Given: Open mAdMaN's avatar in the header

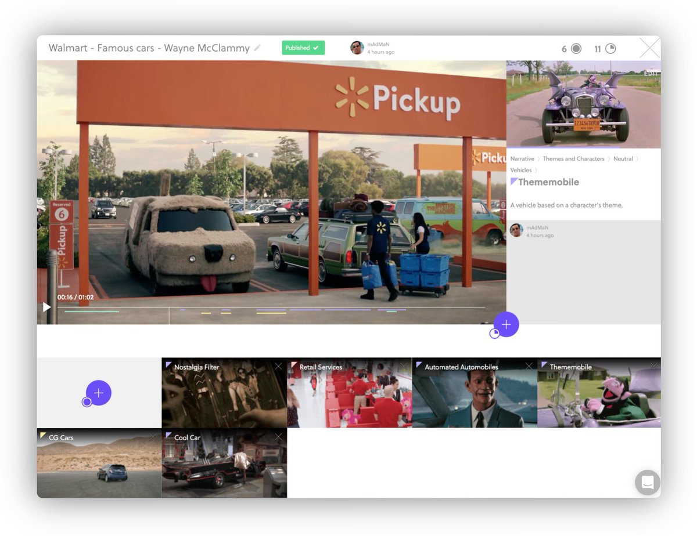Looking at the screenshot, I should pos(357,48).
